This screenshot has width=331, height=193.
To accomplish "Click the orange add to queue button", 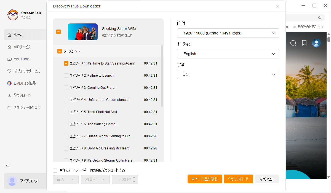I will [x=204, y=179].
